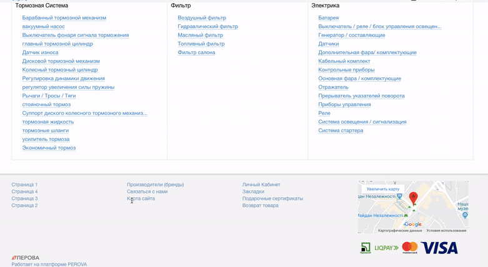
Task: Open Датчики link under Электрика
Action: 328,44
